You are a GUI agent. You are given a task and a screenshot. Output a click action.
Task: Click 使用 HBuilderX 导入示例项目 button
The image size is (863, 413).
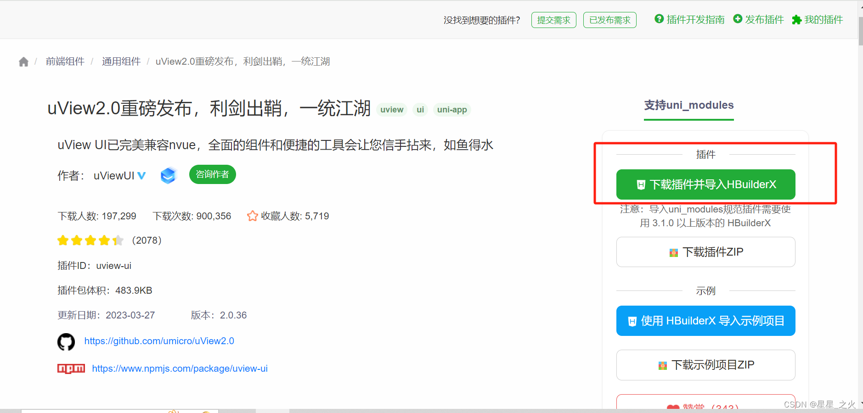pyautogui.click(x=705, y=320)
